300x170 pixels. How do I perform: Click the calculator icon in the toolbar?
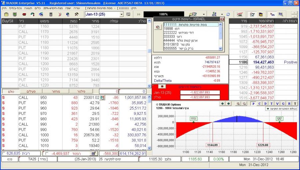tap(51, 15)
